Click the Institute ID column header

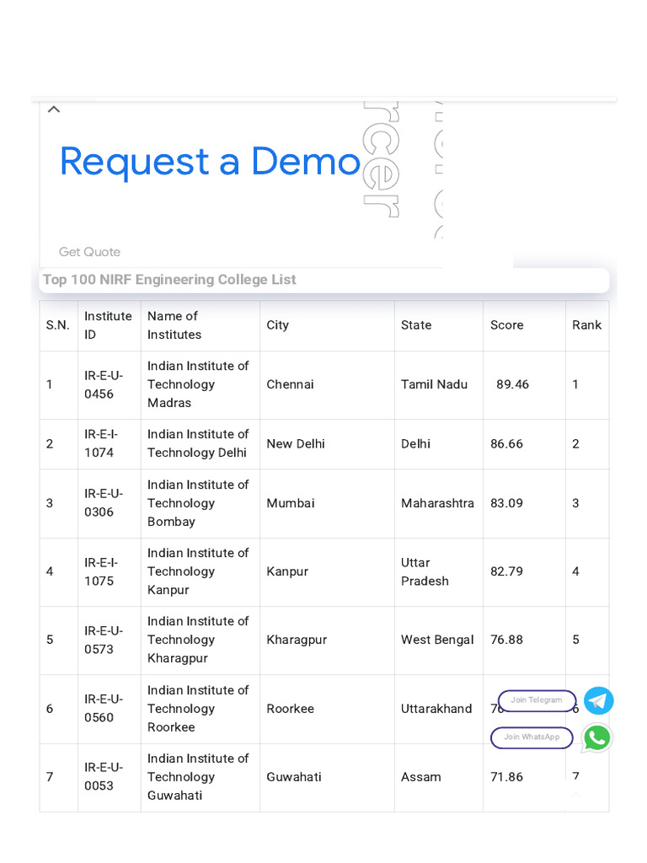pos(109,325)
